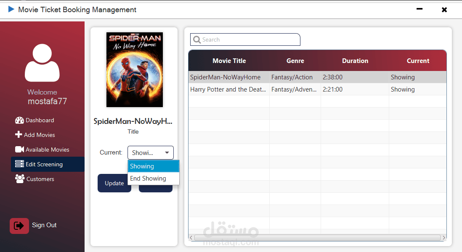Sort by Genre column header
This screenshot has height=252, width=462.
[x=295, y=61]
